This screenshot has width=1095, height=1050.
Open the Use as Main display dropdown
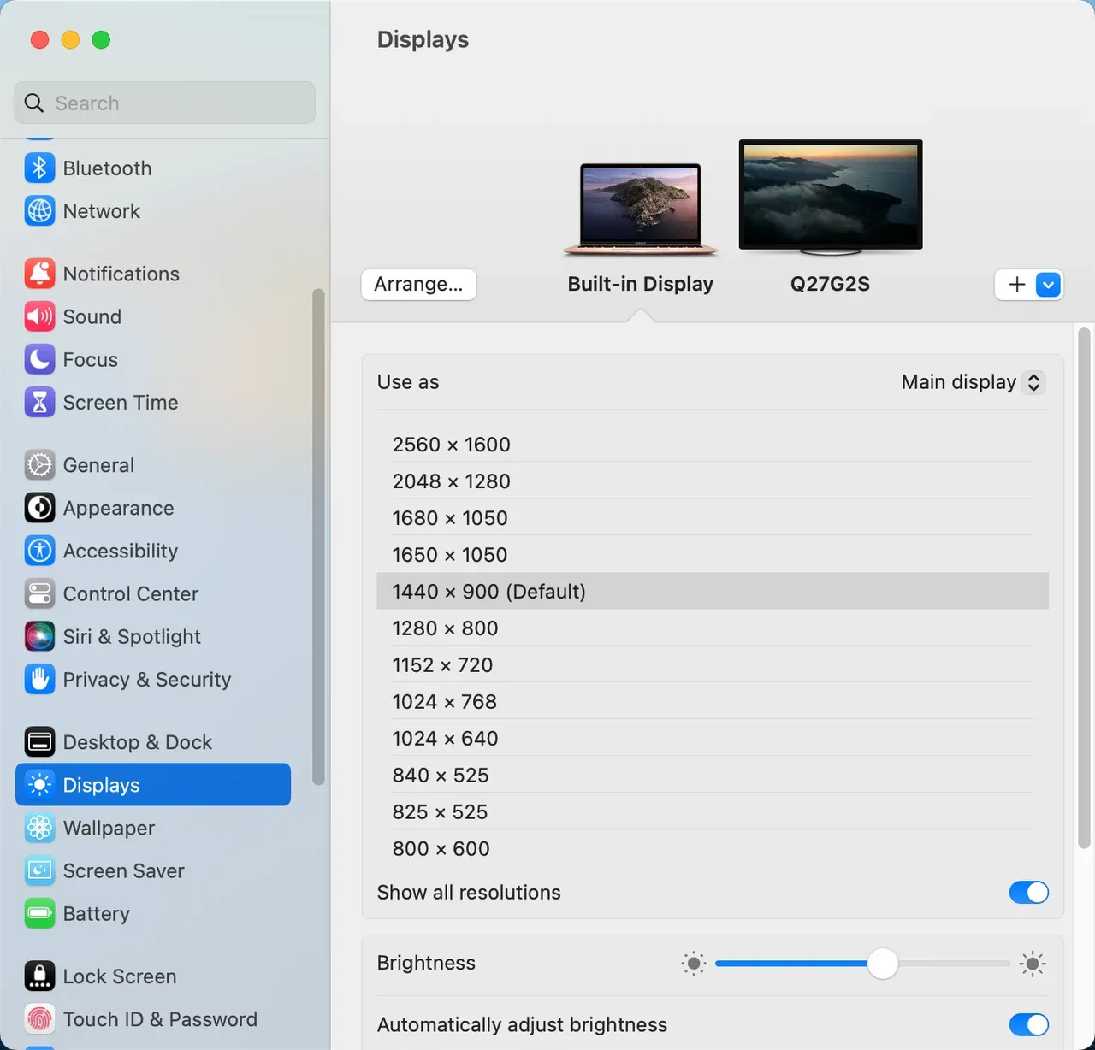tap(973, 382)
